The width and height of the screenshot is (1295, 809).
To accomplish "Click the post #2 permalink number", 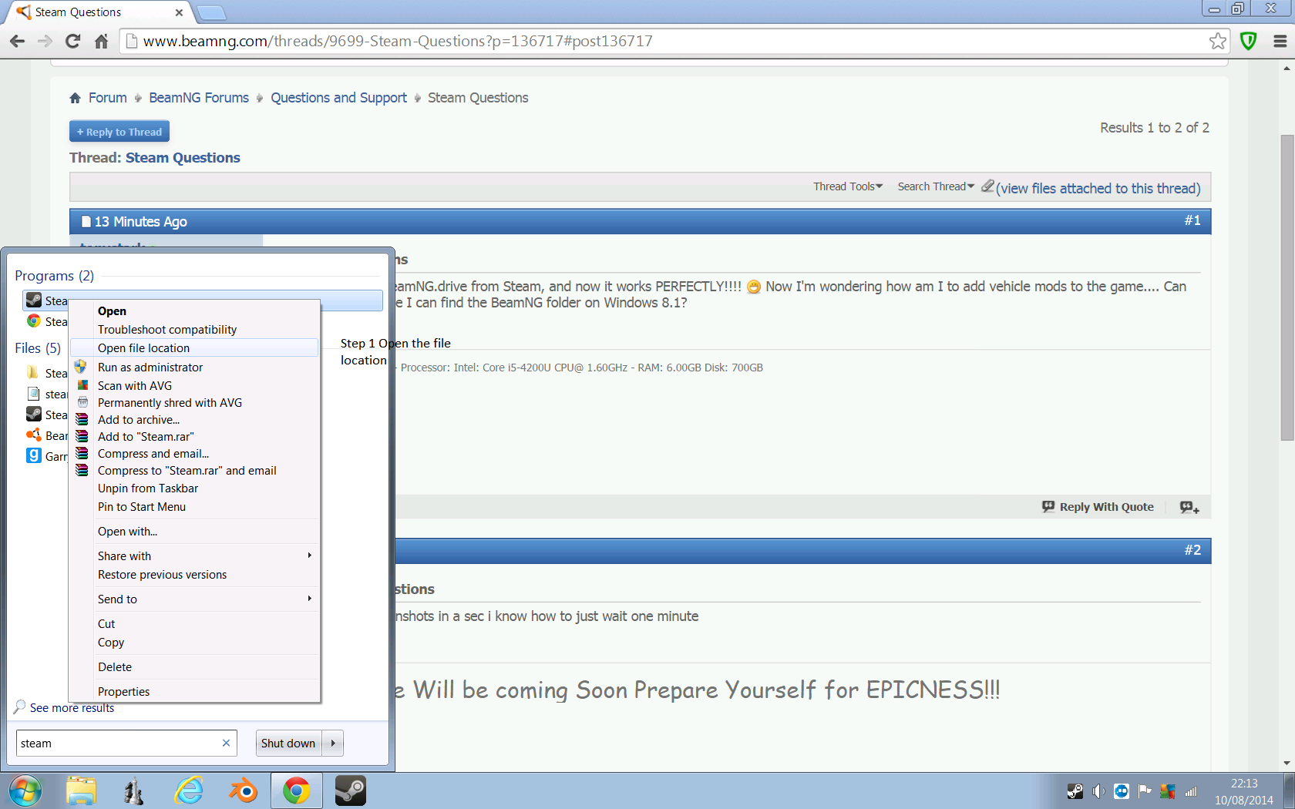I will click(1192, 550).
